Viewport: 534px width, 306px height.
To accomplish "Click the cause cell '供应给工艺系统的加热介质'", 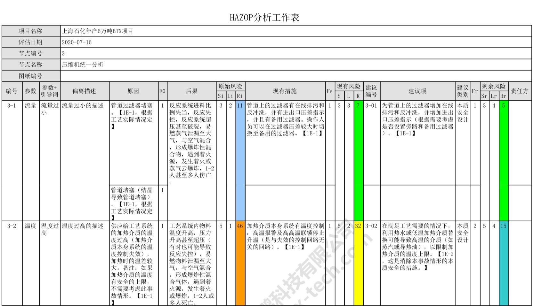I will 134,263.
